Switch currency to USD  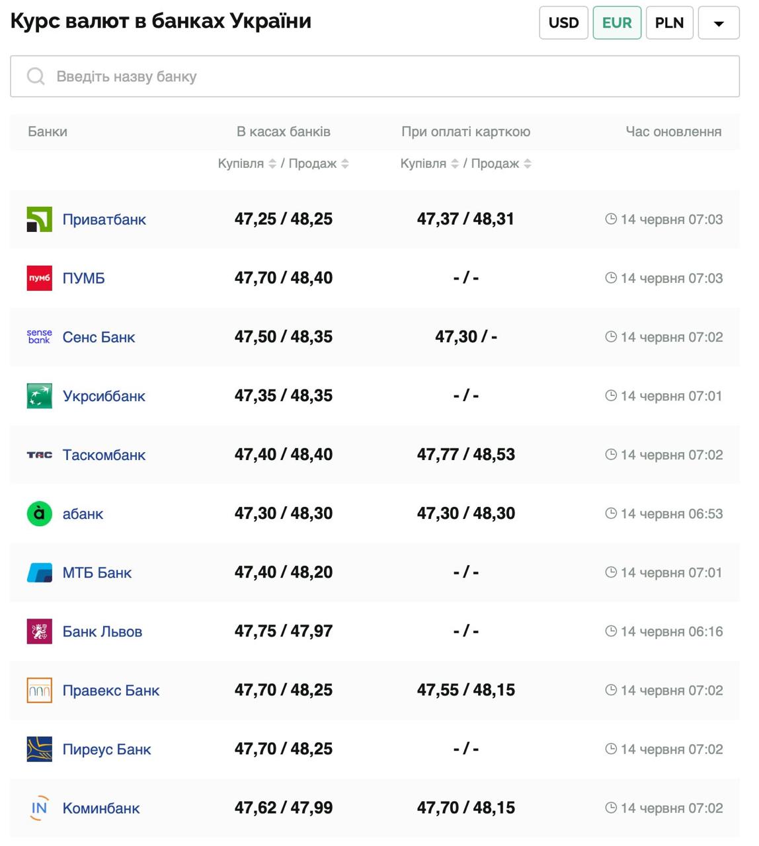563,23
